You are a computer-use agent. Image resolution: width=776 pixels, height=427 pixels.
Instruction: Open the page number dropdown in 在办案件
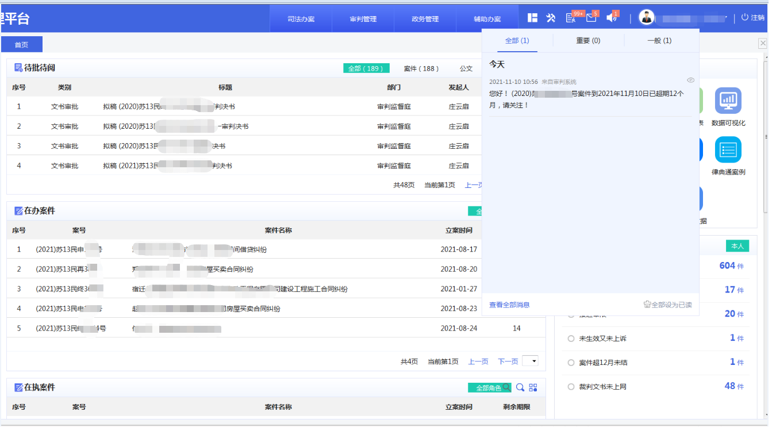pos(530,361)
